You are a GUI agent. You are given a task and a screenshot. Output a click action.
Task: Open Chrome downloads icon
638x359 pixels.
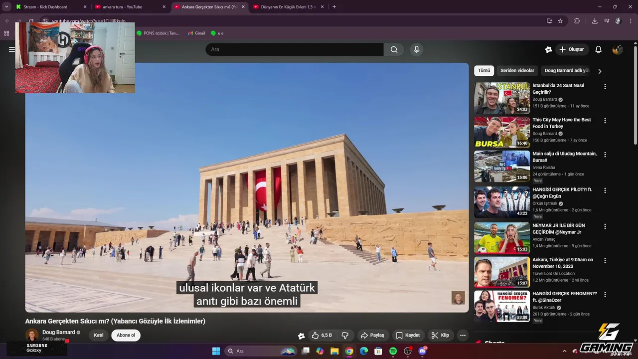(595, 21)
